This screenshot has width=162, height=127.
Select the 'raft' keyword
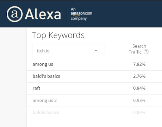36,88
